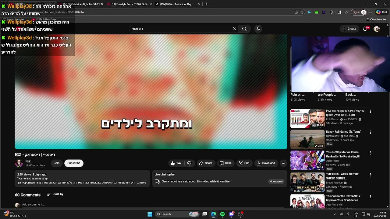Image resolution: width=390 pixels, height=219 pixels.
Task: Open Copilot Chat in Edge
Action: (382, 12)
